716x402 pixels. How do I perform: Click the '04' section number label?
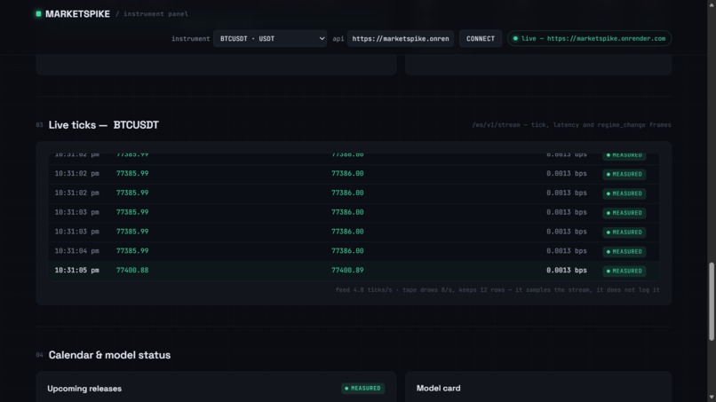coord(39,355)
